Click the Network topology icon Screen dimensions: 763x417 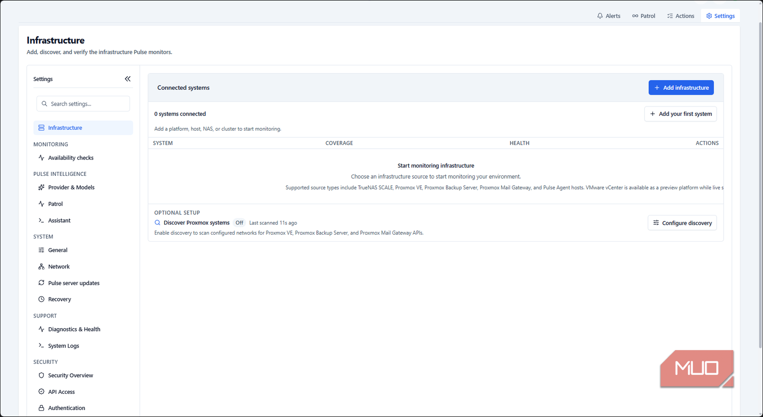(x=41, y=267)
